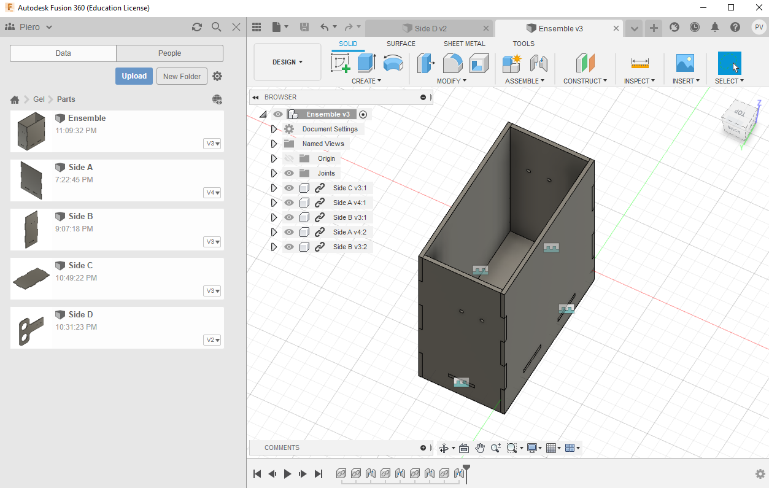Activate the New Component icon
Screen dimensions: 769x488
[511, 63]
